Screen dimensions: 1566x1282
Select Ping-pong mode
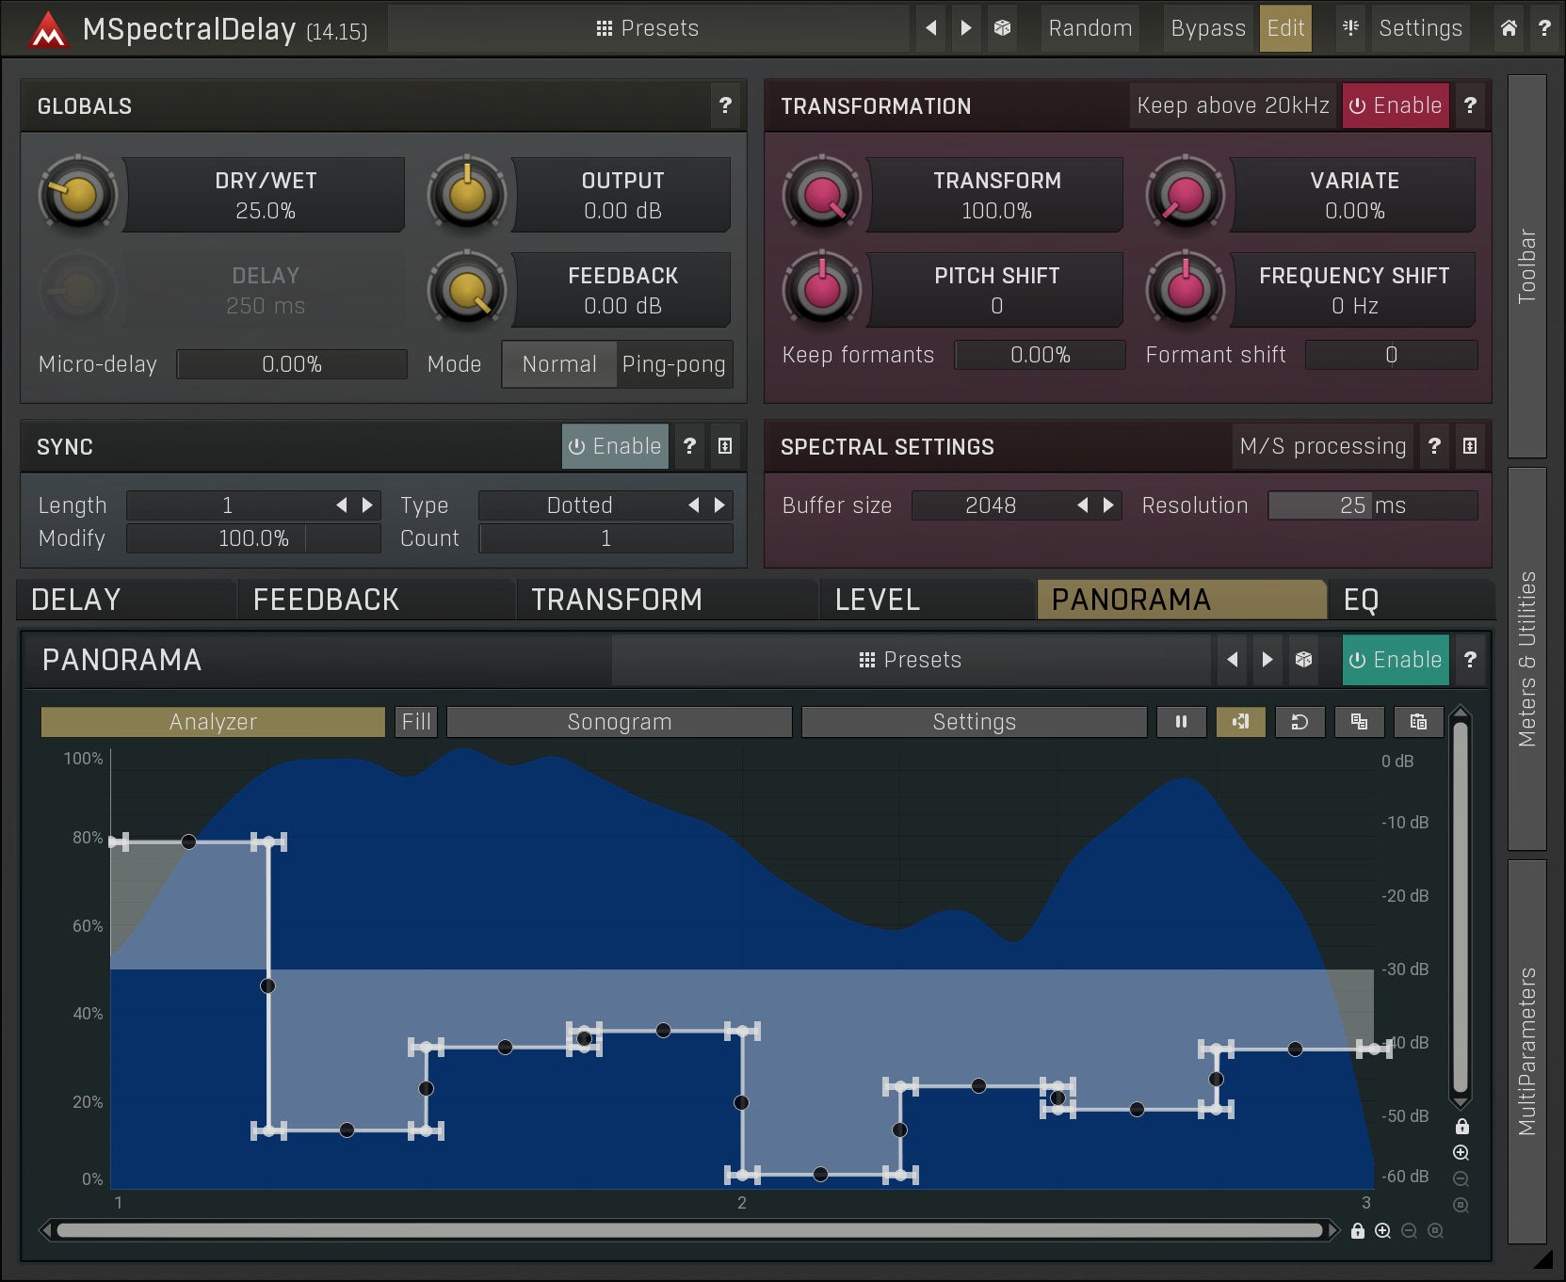pos(673,364)
